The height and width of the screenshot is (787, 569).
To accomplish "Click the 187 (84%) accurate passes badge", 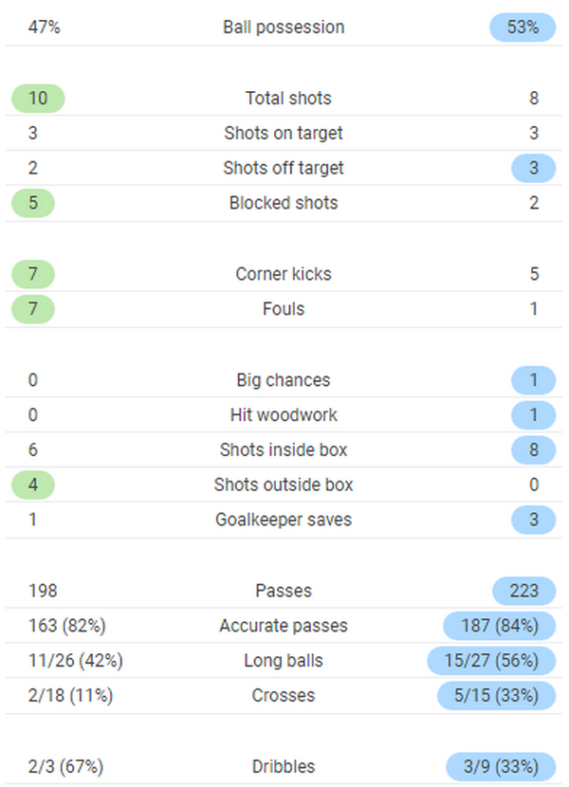I will click(500, 626).
